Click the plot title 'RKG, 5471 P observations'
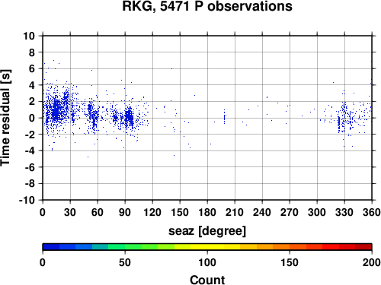 (207, 6)
